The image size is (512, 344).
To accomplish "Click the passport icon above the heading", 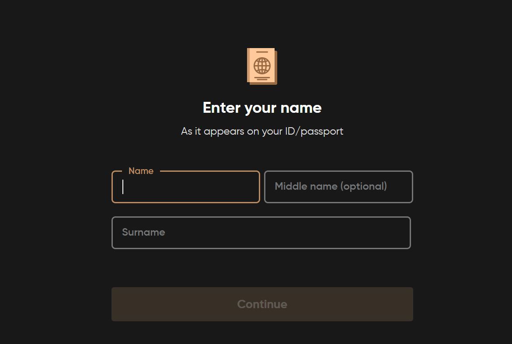I will coord(262,66).
